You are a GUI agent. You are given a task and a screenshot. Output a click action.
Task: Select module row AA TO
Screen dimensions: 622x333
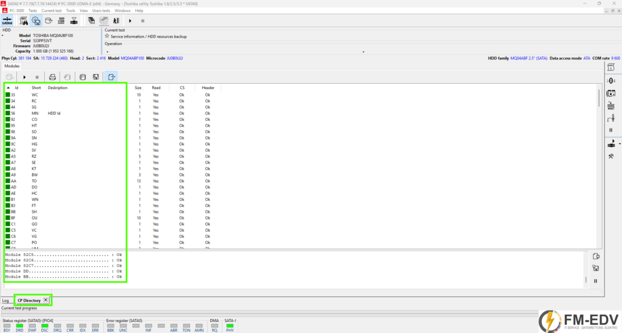[113, 181]
